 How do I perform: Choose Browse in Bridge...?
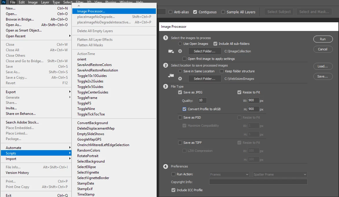coord(36,19)
